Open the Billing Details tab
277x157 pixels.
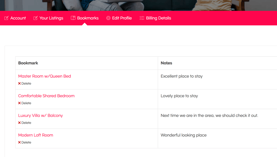pos(158,18)
